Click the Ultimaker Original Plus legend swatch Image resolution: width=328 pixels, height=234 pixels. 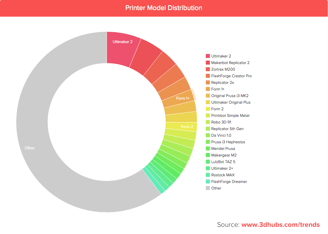coord(208,102)
